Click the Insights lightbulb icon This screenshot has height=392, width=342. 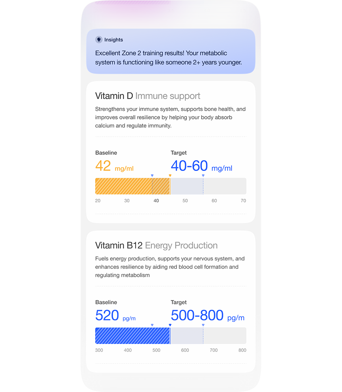tap(99, 40)
